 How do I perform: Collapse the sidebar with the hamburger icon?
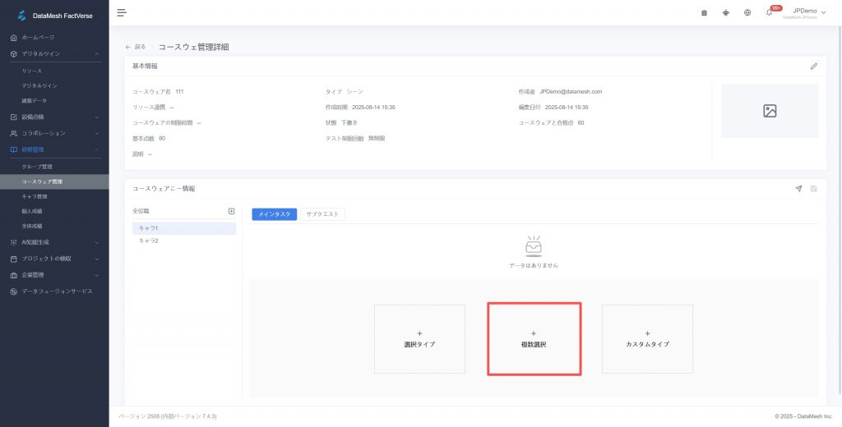pyautogui.click(x=122, y=12)
